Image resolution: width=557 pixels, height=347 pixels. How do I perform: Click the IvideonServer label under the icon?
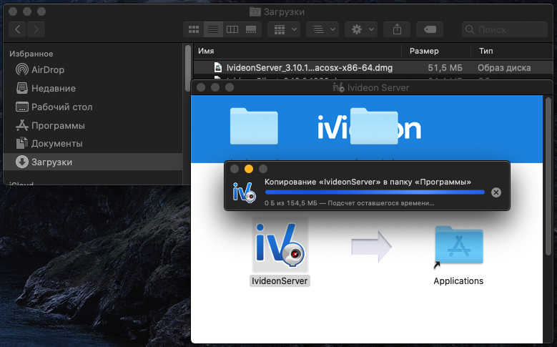pyautogui.click(x=280, y=281)
